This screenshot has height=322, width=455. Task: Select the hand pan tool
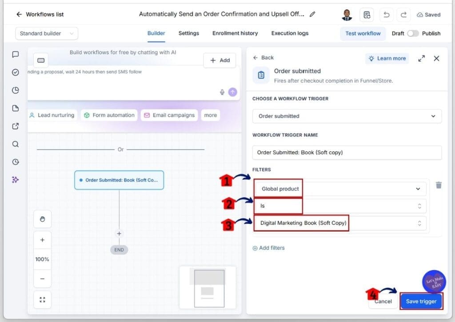(x=42, y=219)
